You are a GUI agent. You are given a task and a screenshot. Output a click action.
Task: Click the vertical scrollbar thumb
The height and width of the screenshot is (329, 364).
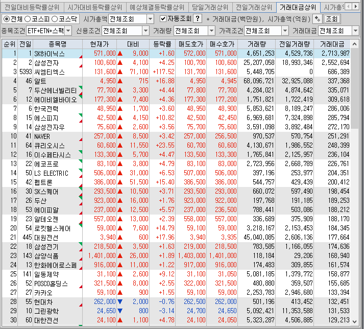tap(354, 89)
